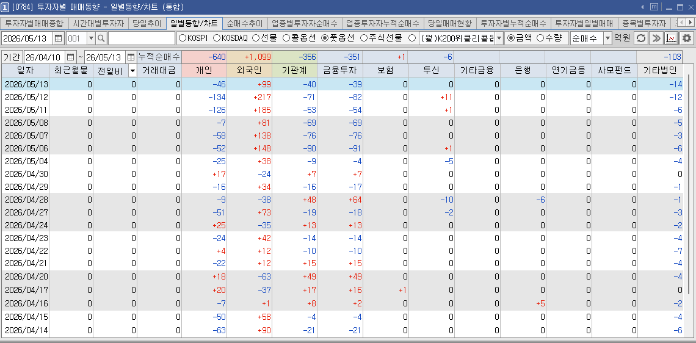The image size is (696, 343).
Task: Select the KOSPI radio button
Action: tap(182, 38)
